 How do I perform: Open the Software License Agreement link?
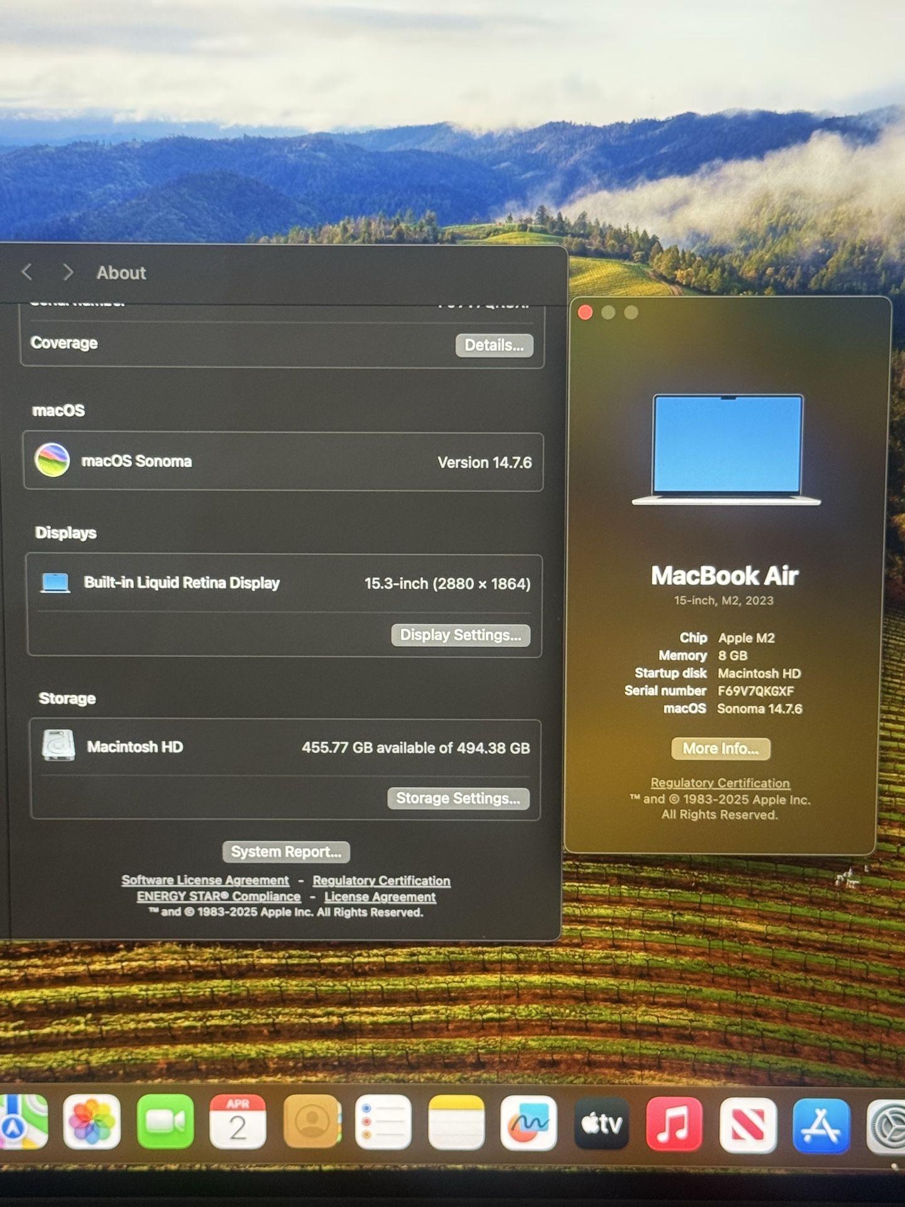coord(205,880)
